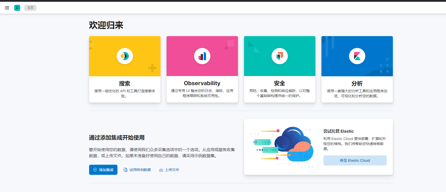The image size is (446, 192).
Task: Open the 安全 solution card title
Action: click(x=280, y=83)
